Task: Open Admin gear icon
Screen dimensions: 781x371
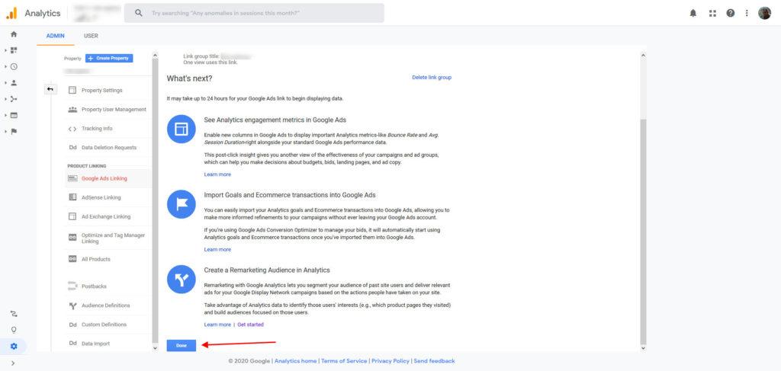Action: 14,346
